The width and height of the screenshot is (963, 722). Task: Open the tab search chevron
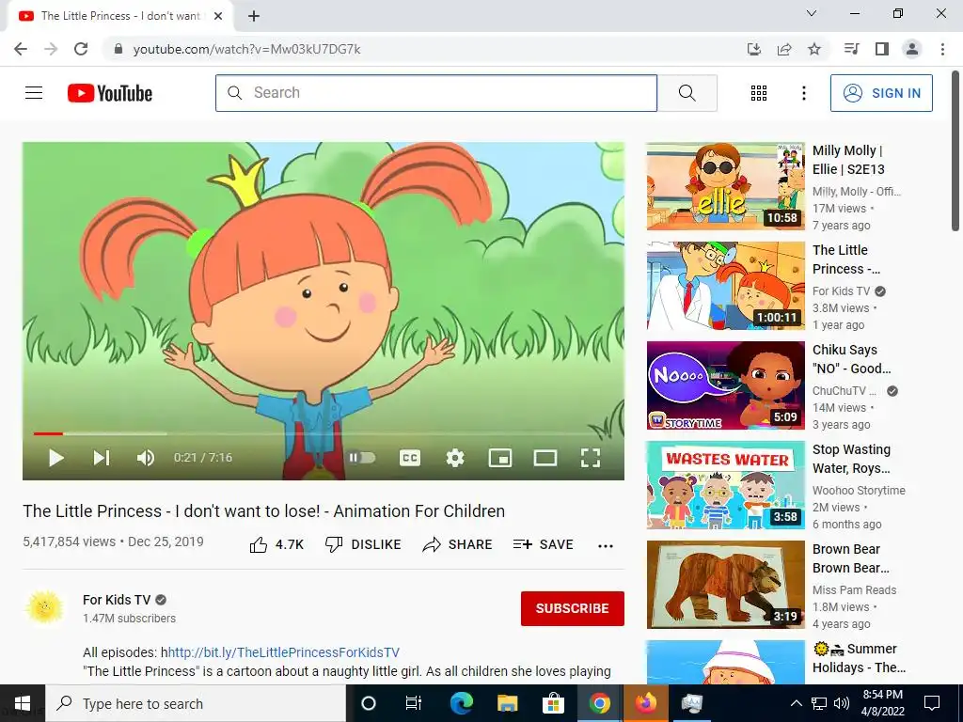coord(812,13)
